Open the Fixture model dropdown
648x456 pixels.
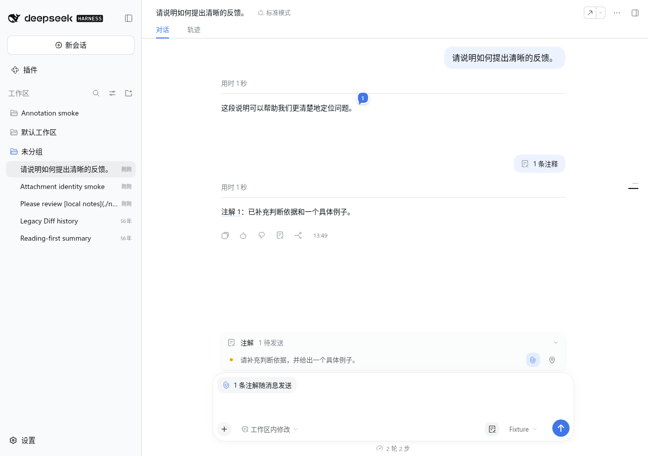pos(523,429)
